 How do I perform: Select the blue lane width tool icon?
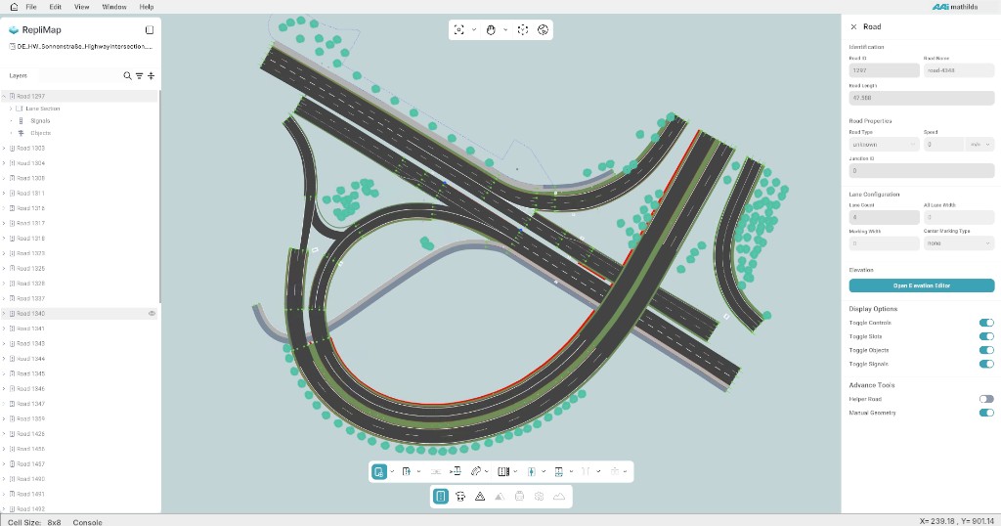[x=531, y=472]
